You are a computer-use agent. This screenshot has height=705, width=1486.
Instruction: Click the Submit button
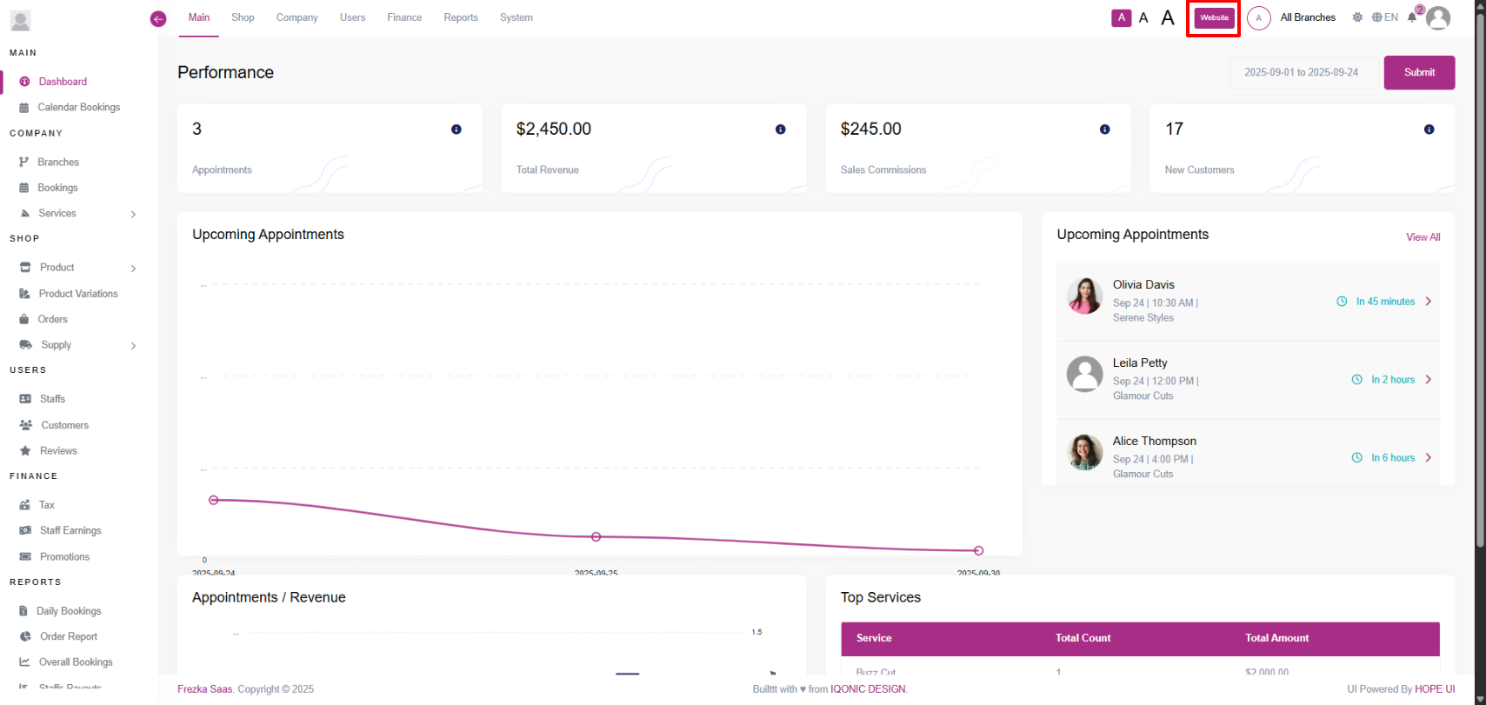coord(1419,72)
